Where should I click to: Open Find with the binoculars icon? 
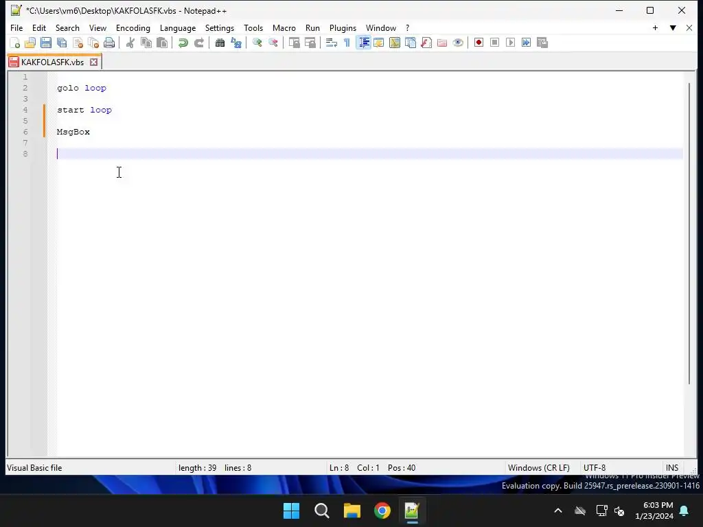[x=220, y=43]
